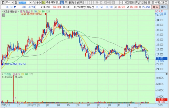Viewport: 169px width, 108px height.
Task: Click the bottom timeline date scale
Action: pyautogui.click(x=76, y=105)
